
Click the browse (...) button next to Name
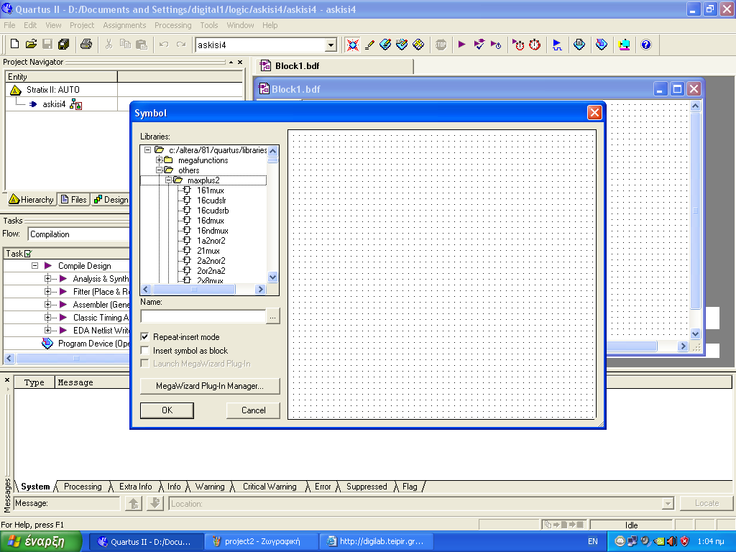tap(272, 316)
